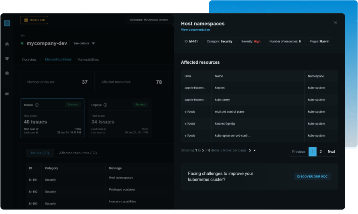Go back using the left arrow icon
The height and width of the screenshot is (214, 358).
point(23,36)
